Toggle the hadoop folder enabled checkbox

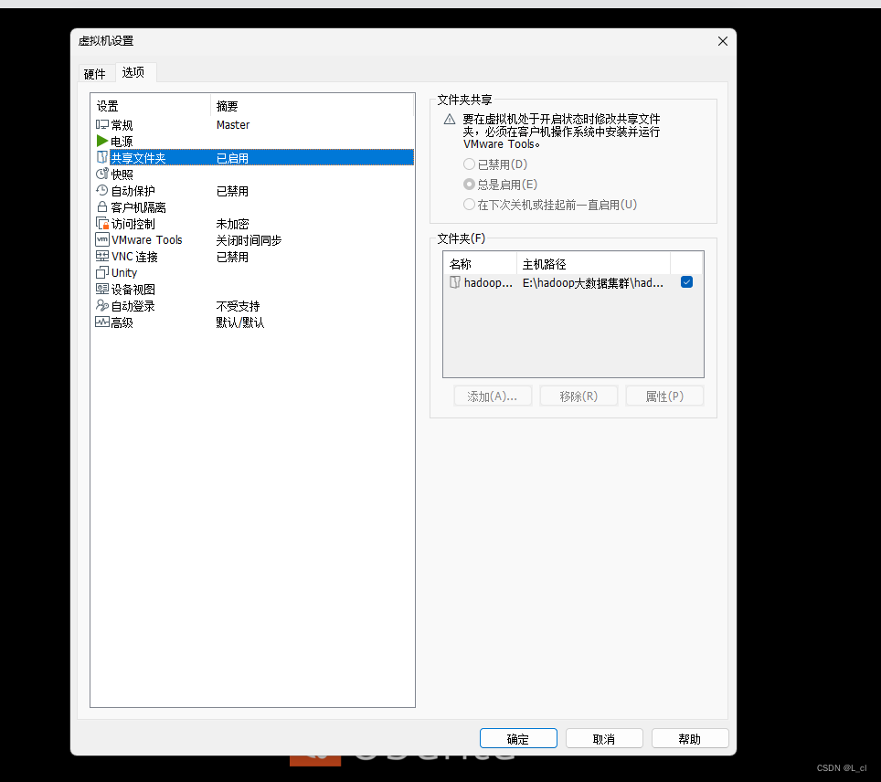coord(686,282)
